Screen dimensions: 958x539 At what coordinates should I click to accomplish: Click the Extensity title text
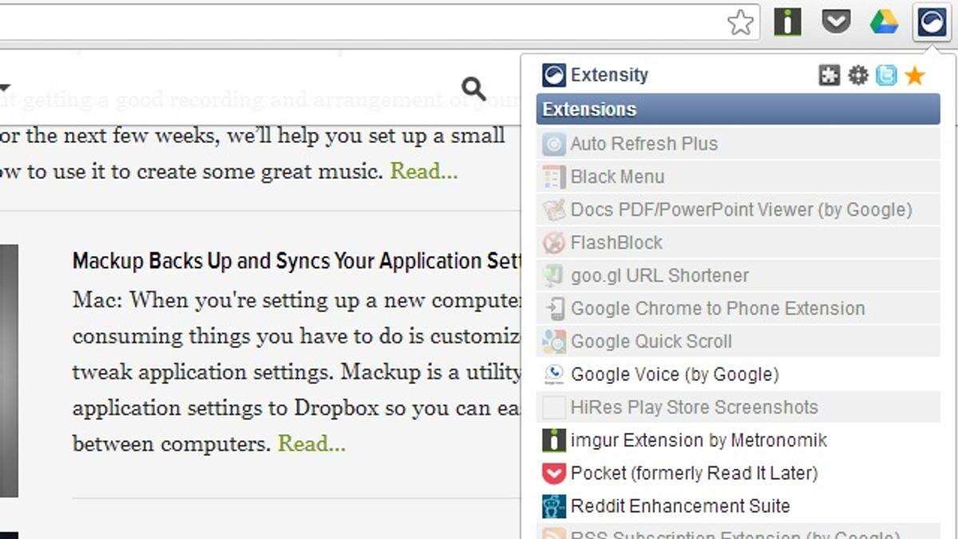tap(609, 75)
